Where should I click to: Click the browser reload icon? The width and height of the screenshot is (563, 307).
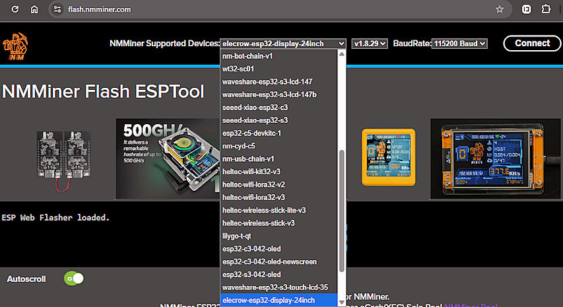[15, 9]
